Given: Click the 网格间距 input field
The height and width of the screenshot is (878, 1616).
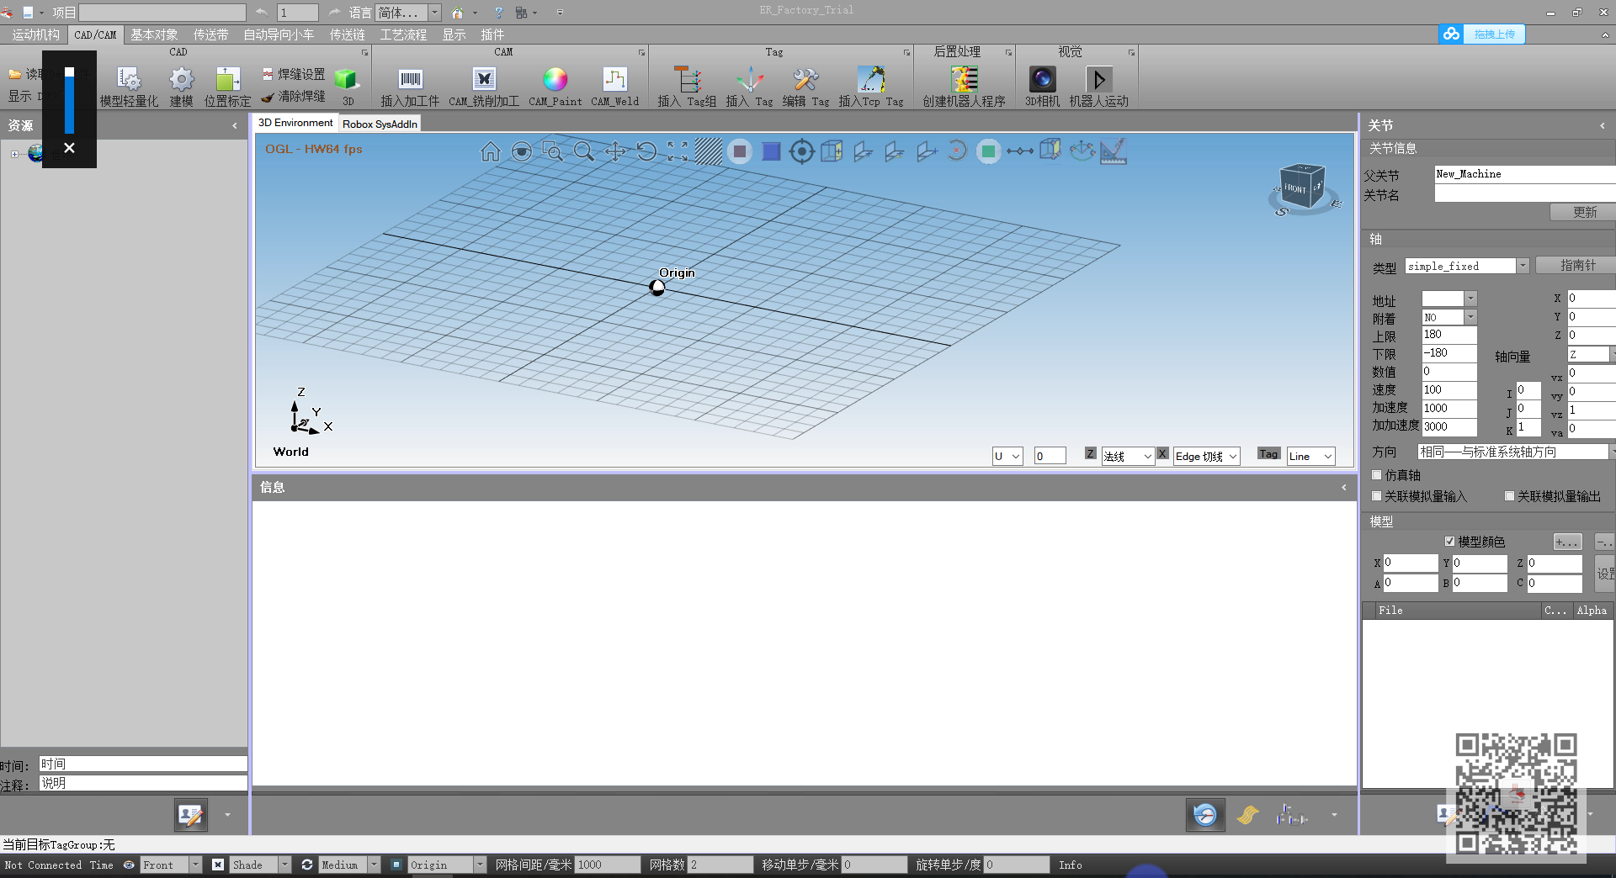Looking at the screenshot, I should 608,865.
